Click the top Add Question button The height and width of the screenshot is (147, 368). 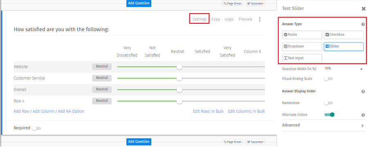[139, 3]
